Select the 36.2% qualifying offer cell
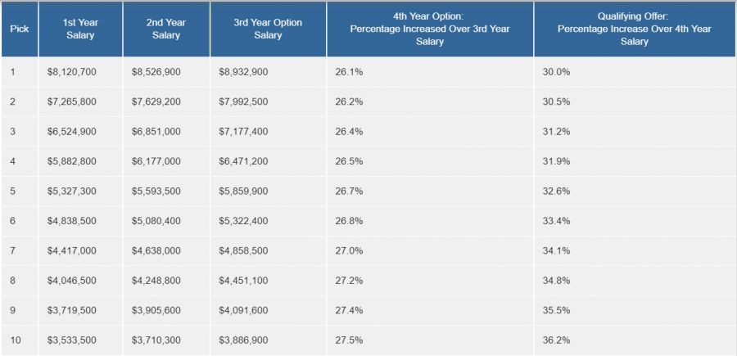The width and height of the screenshot is (737, 356). (556, 340)
